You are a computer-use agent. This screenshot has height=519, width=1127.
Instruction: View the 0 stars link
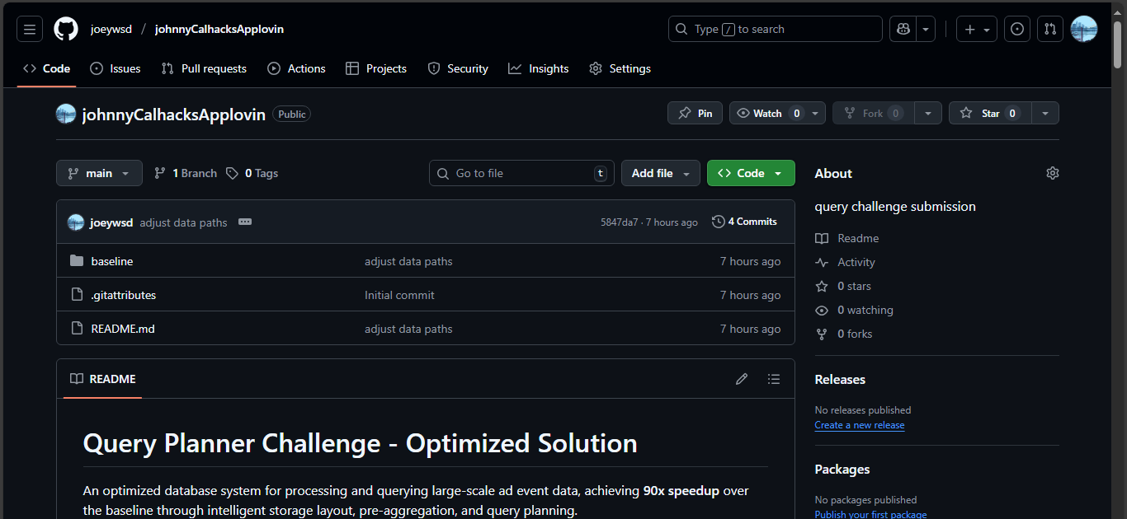tap(843, 286)
